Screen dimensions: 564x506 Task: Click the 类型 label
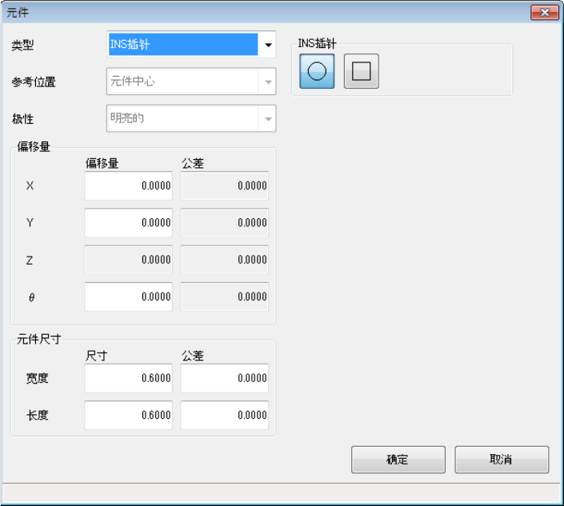[x=22, y=46]
